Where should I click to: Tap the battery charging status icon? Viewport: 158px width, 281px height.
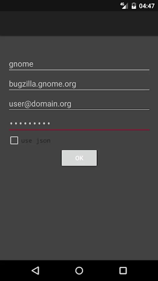click(x=134, y=6)
